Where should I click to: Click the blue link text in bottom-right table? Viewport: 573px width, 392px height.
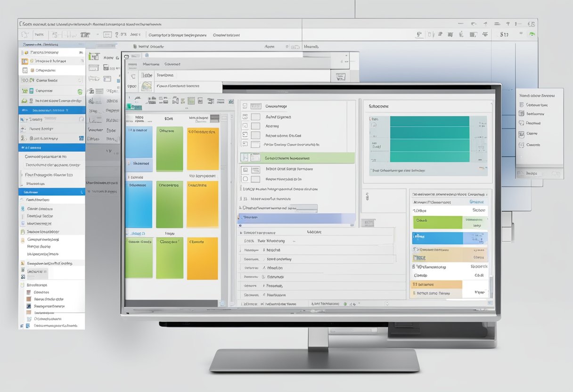tap(477, 201)
